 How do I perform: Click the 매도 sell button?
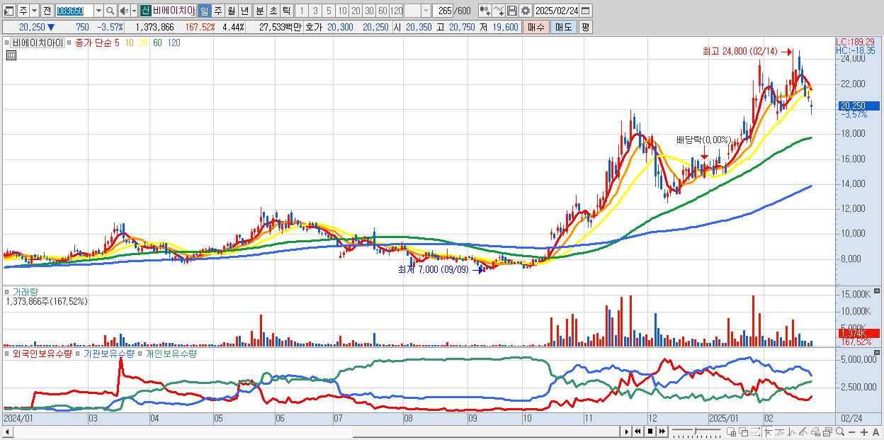pos(563,27)
